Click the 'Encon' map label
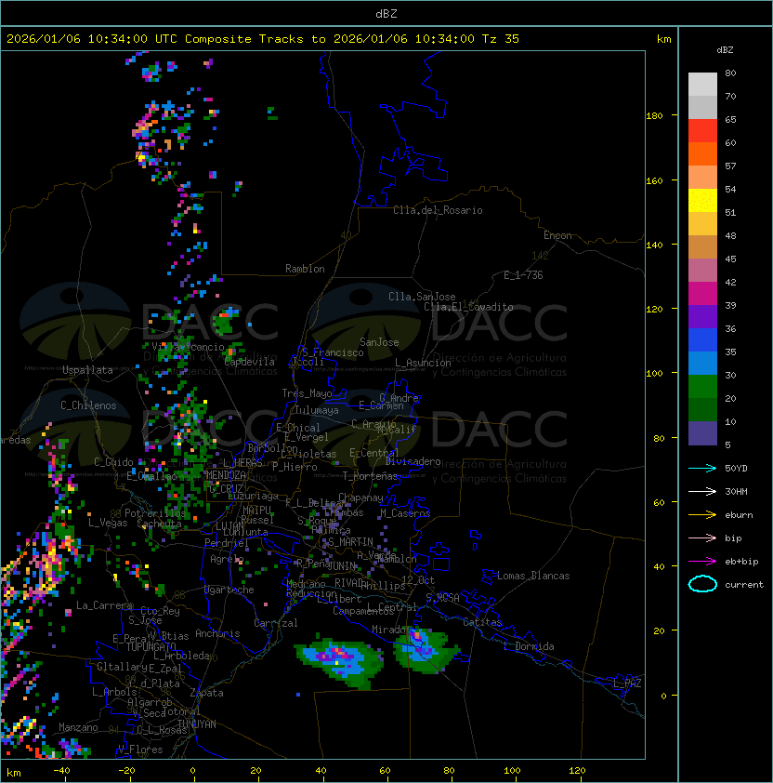Image resolution: width=773 pixels, height=783 pixels. tap(557, 235)
